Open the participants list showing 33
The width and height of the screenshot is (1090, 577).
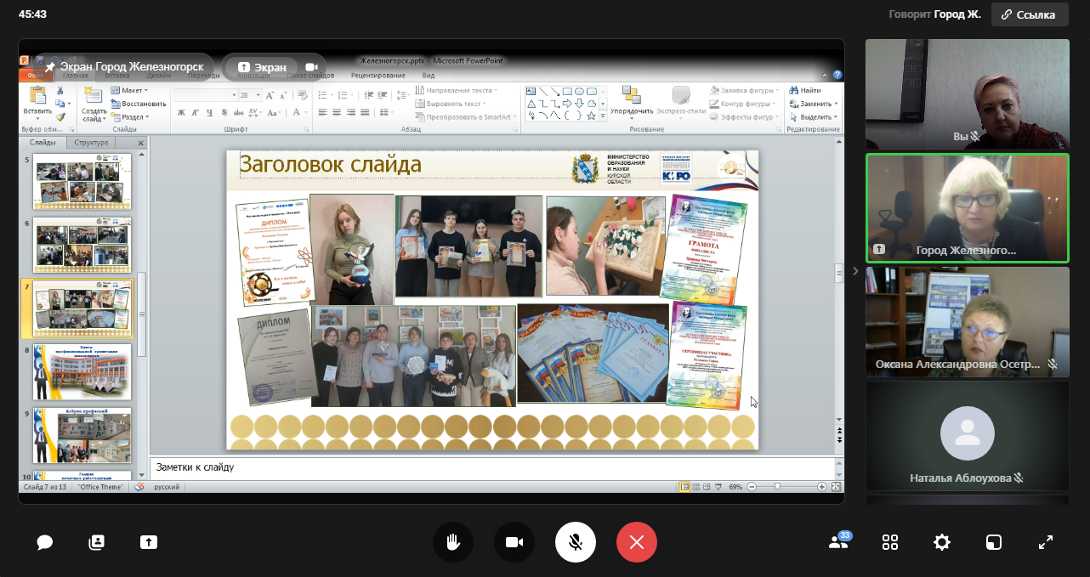pos(839,542)
